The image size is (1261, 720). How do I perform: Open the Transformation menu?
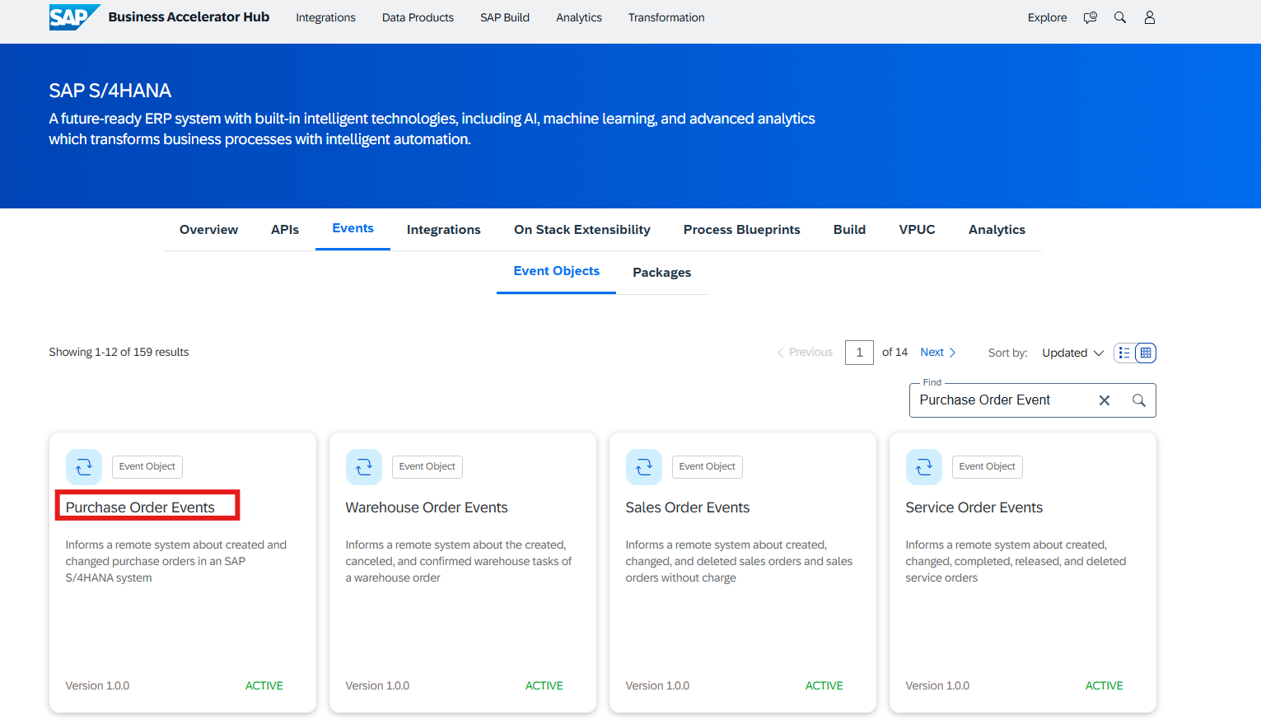pyautogui.click(x=666, y=17)
